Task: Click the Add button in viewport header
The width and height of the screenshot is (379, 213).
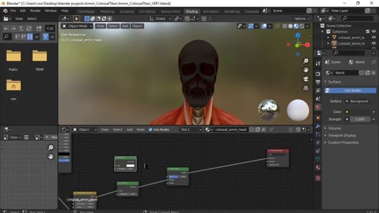Action: pyautogui.click(x=125, y=26)
